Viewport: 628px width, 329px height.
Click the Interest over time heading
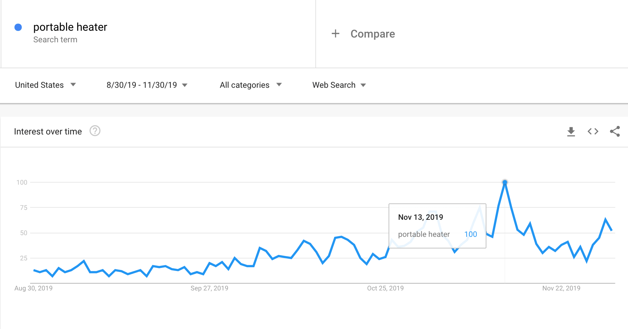point(48,131)
